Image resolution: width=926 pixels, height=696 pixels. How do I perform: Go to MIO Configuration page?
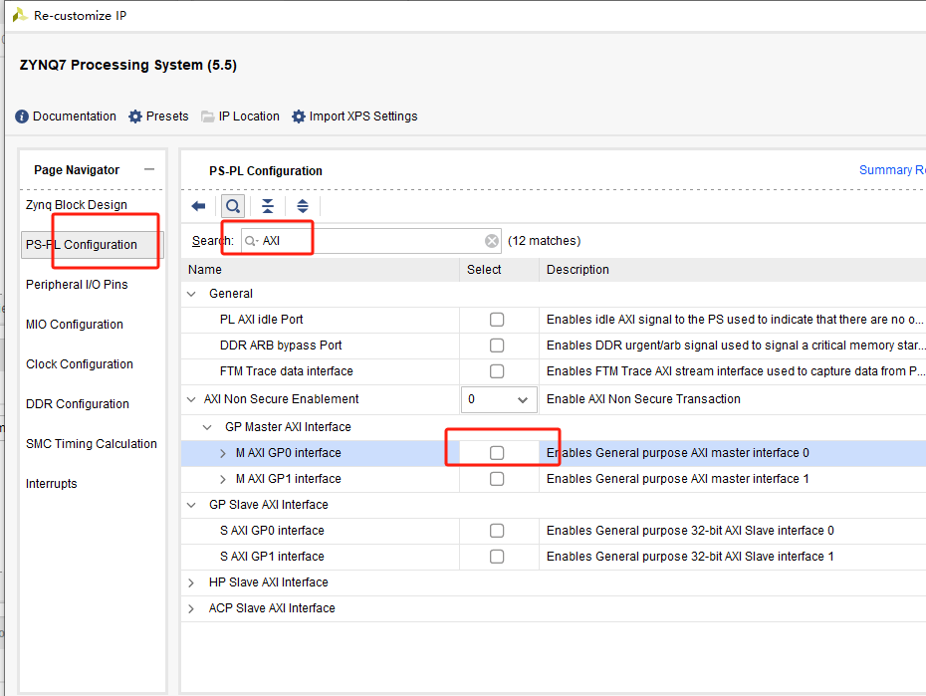[75, 324]
